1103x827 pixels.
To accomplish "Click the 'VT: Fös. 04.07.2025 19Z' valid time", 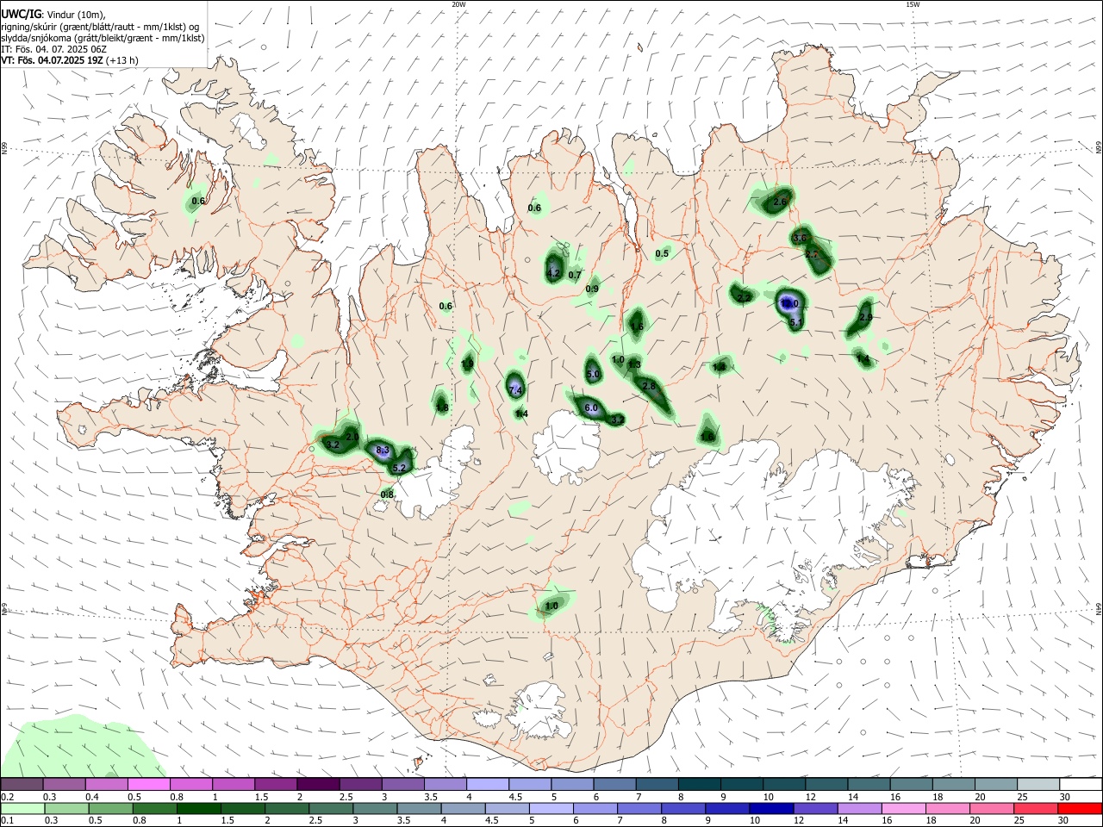I will click(53, 60).
